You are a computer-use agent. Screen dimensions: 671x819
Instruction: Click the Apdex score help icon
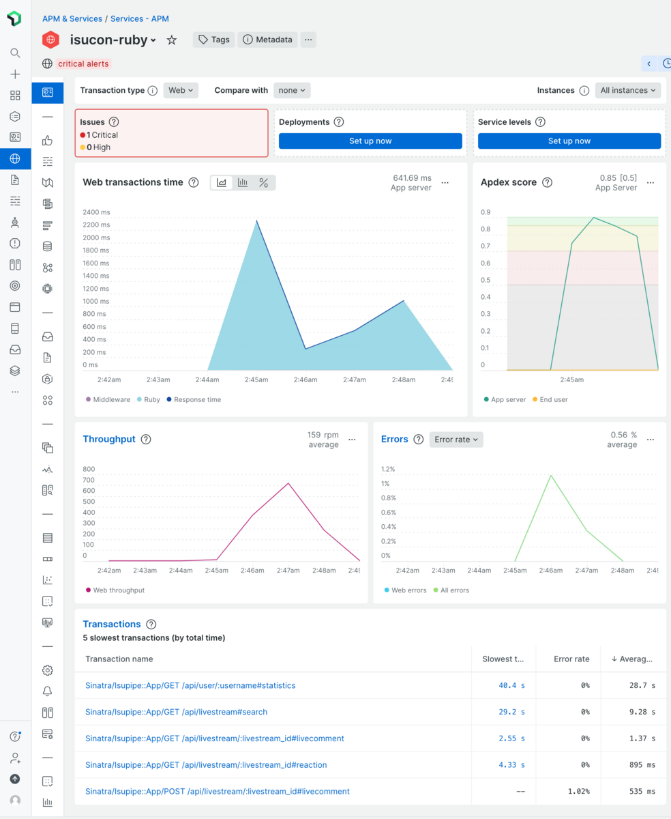[x=547, y=183]
